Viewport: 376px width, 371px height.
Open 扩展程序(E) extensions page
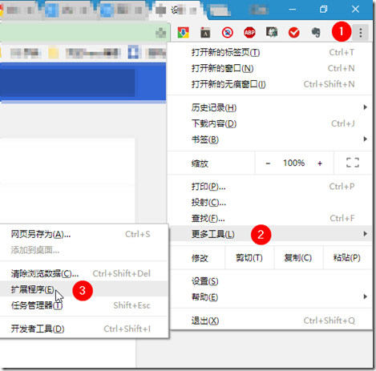(x=83, y=289)
